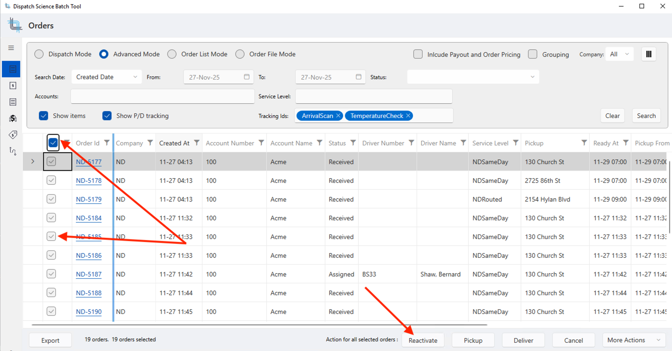
Task: Open the route path sidebar icon
Action: click(x=13, y=151)
